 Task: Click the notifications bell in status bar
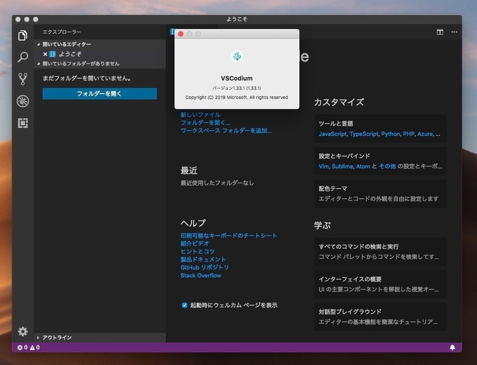(452, 347)
